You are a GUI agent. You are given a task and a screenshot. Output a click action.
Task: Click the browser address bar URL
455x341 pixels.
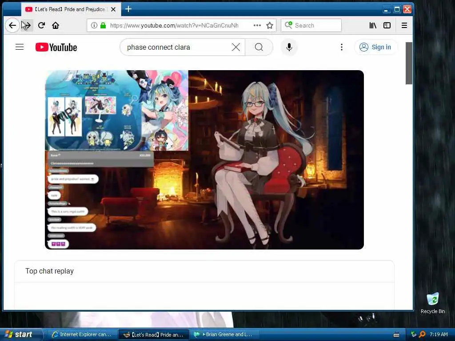pyautogui.click(x=174, y=25)
